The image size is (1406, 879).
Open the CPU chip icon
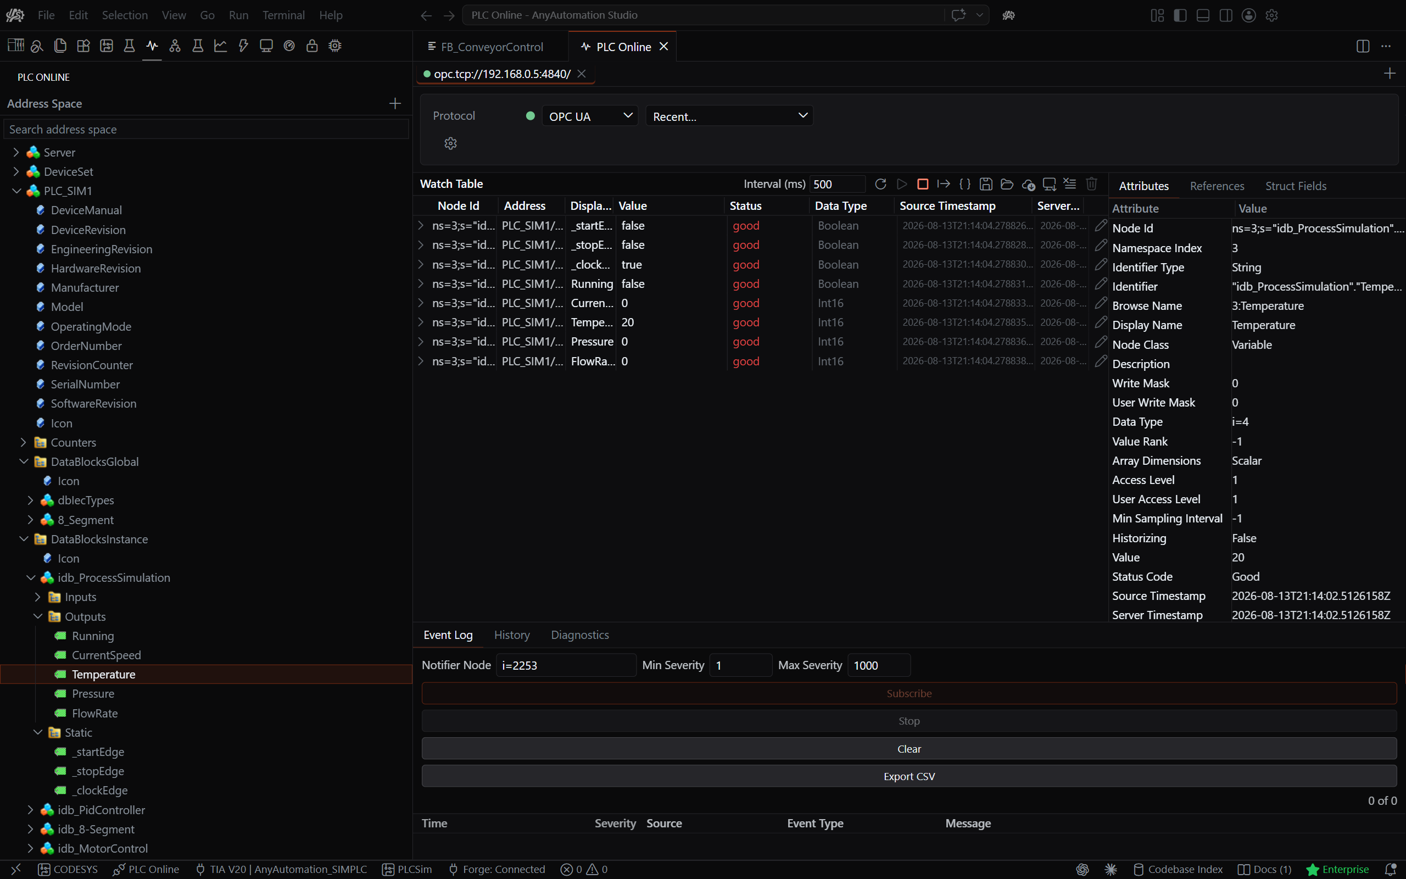tap(335, 46)
